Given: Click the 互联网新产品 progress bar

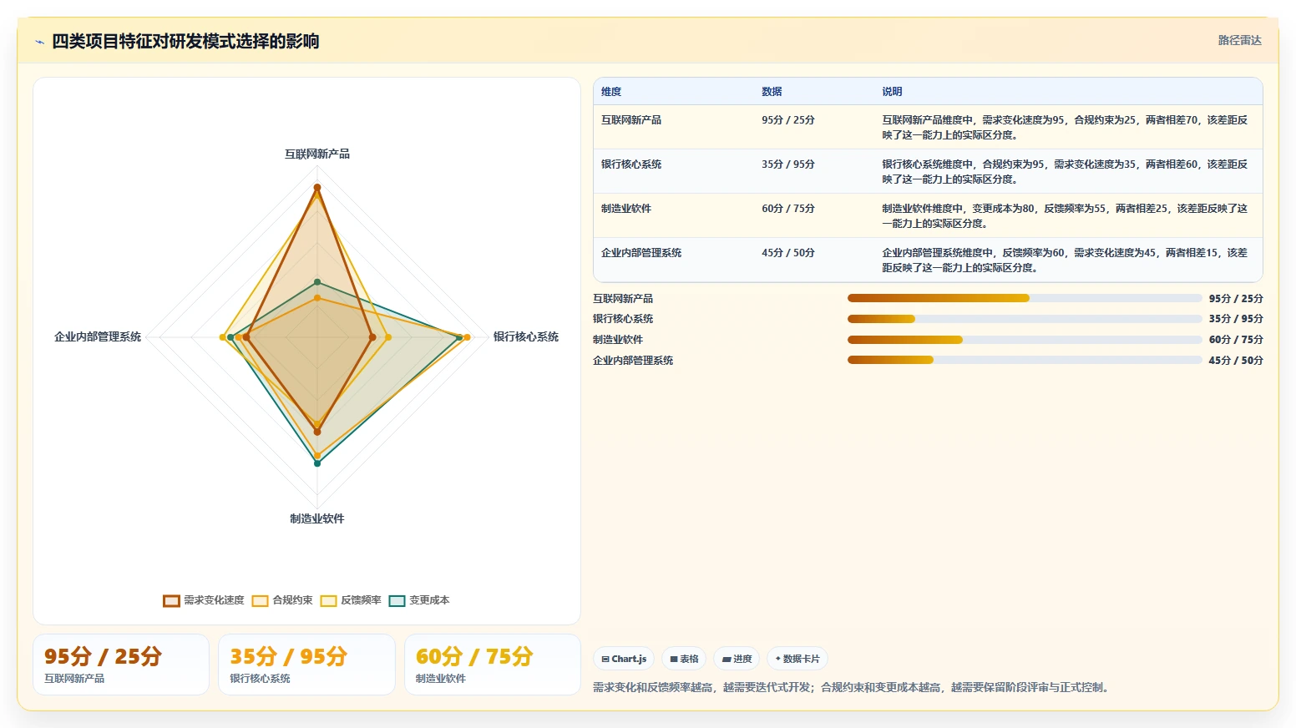Looking at the screenshot, I should [x=1025, y=298].
